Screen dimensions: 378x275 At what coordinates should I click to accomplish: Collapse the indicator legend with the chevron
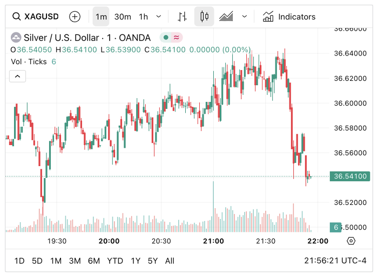[17, 77]
